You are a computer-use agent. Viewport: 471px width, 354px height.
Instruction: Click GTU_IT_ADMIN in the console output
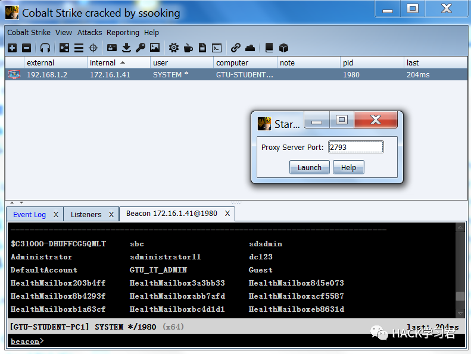pyautogui.click(x=158, y=270)
